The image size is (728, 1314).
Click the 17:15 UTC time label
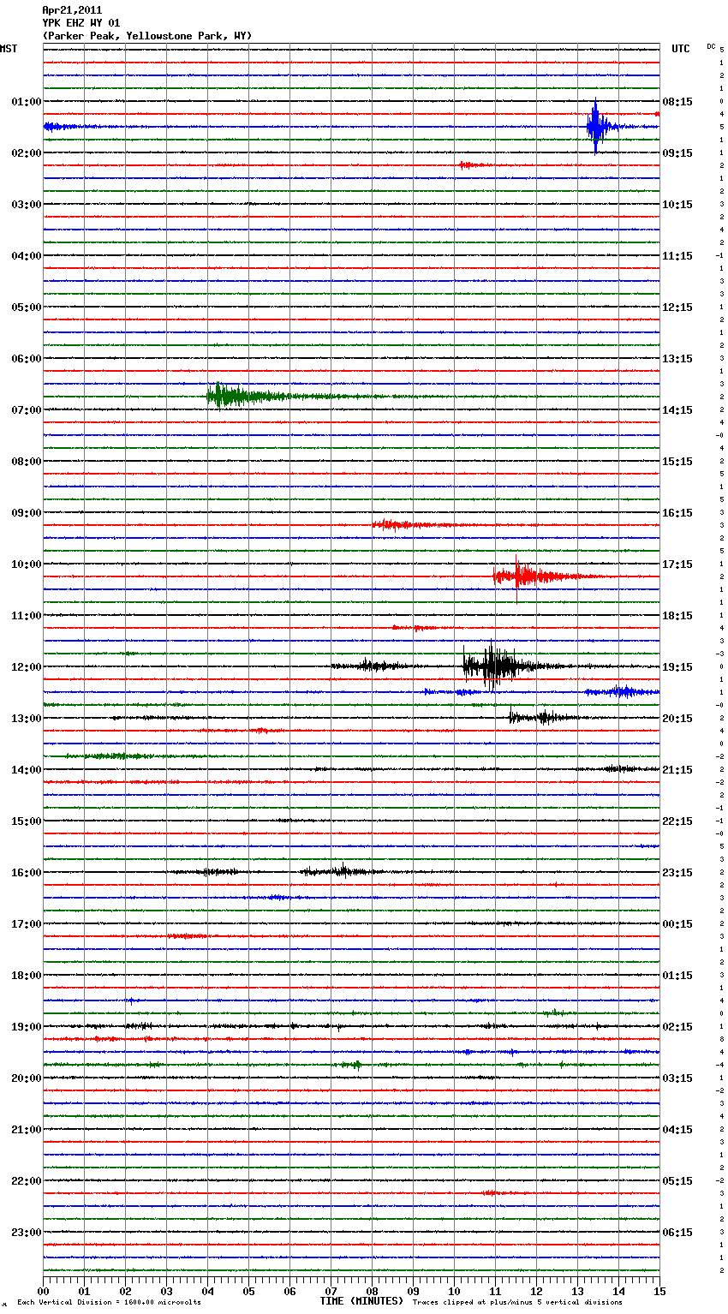[677, 564]
